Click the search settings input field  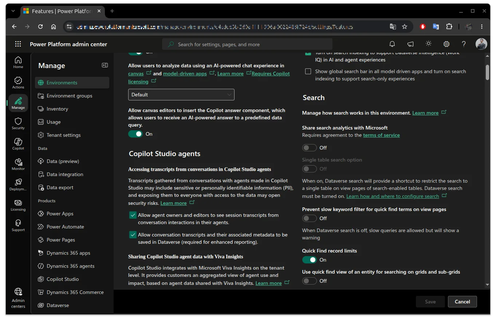tap(247, 44)
